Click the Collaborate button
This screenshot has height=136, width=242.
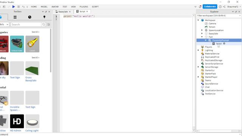pos(210,7)
